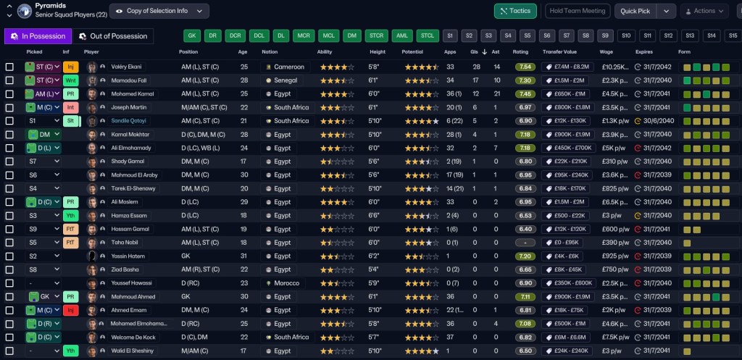Viewport: 742px width, 360px height.
Task: Expand the Quick Pick dropdown arrow
Action: [667, 11]
